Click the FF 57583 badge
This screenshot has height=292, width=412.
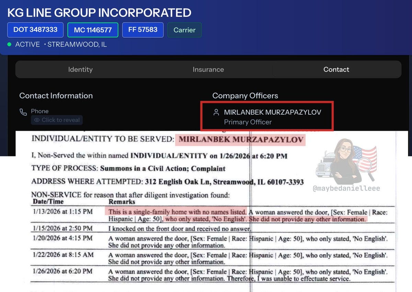[x=143, y=30]
